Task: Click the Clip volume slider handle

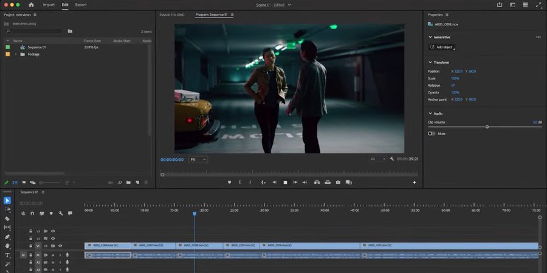Action: [x=487, y=127]
